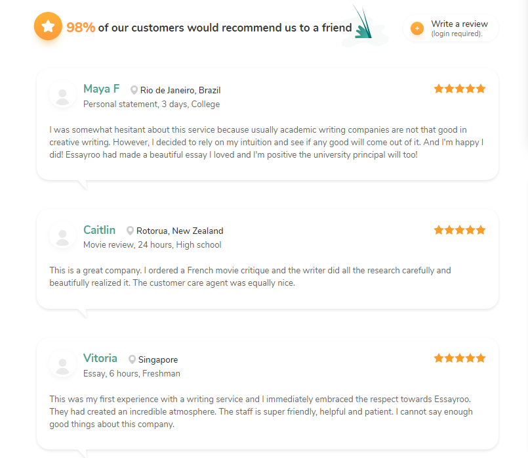Click the location pin next to Rotorua

pyautogui.click(x=130, y=231)
